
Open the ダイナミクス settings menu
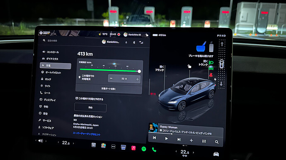[x=50, y=59]
